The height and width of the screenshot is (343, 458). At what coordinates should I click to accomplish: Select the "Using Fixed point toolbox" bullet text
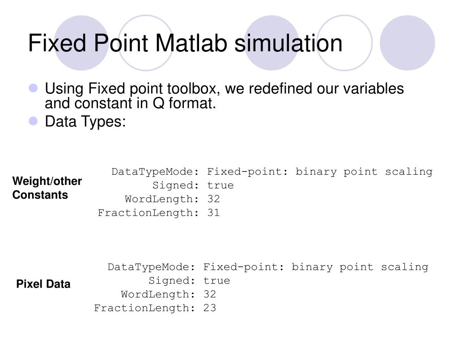tap(224, 96)
